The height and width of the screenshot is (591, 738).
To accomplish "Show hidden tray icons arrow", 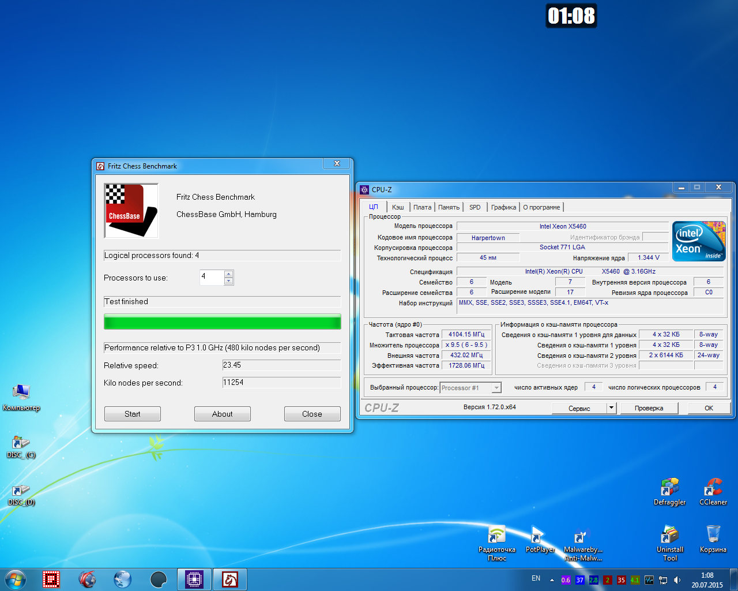I will pos(552,580).
